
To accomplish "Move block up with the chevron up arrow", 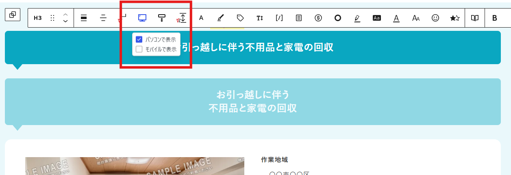I will [x=65, y=15].
